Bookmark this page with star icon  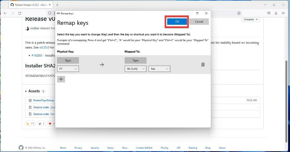pos(239,13)
